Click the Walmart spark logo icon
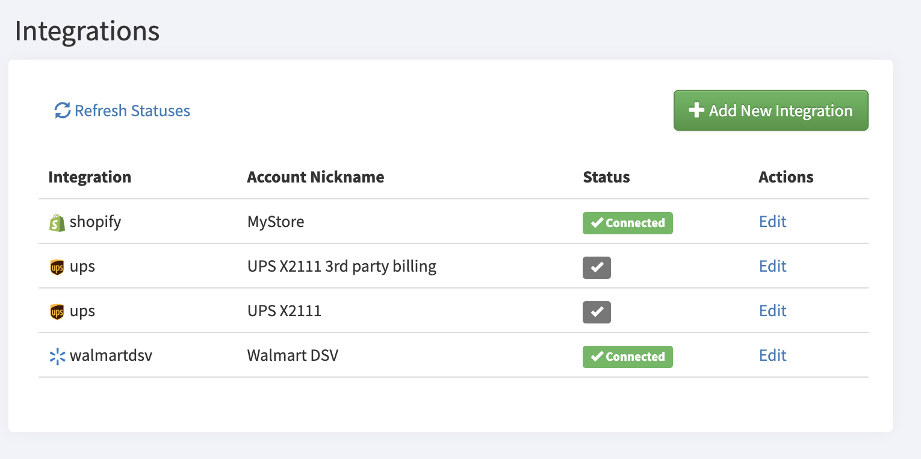Screen dimensions: 921x459 point(57,356)
